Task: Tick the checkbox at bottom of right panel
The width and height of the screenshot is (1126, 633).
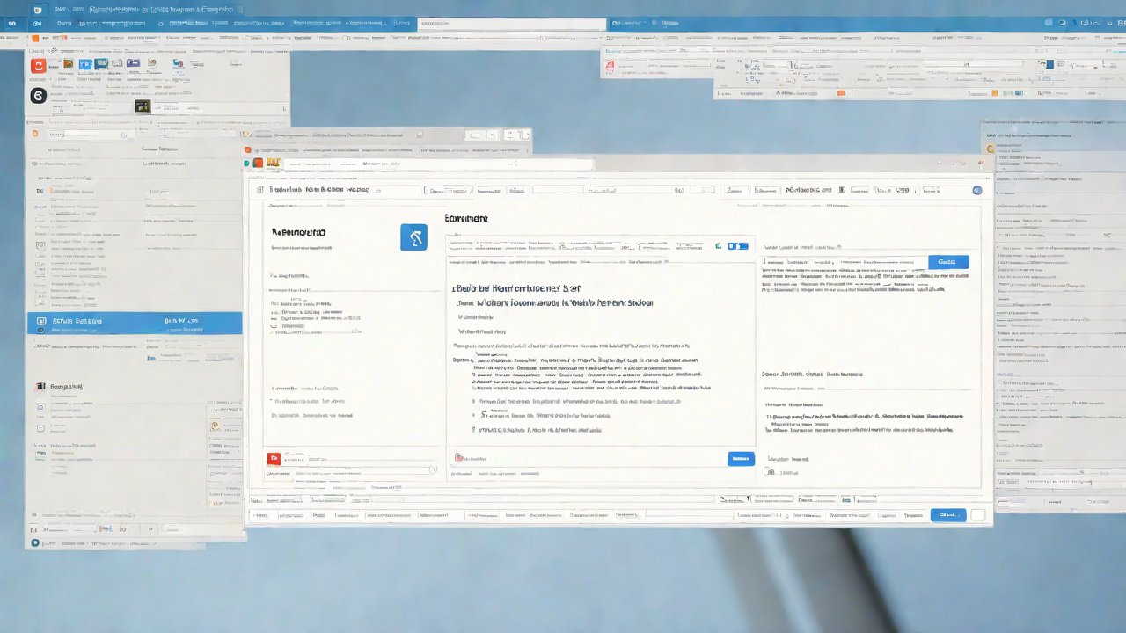Action: [771, 472]
